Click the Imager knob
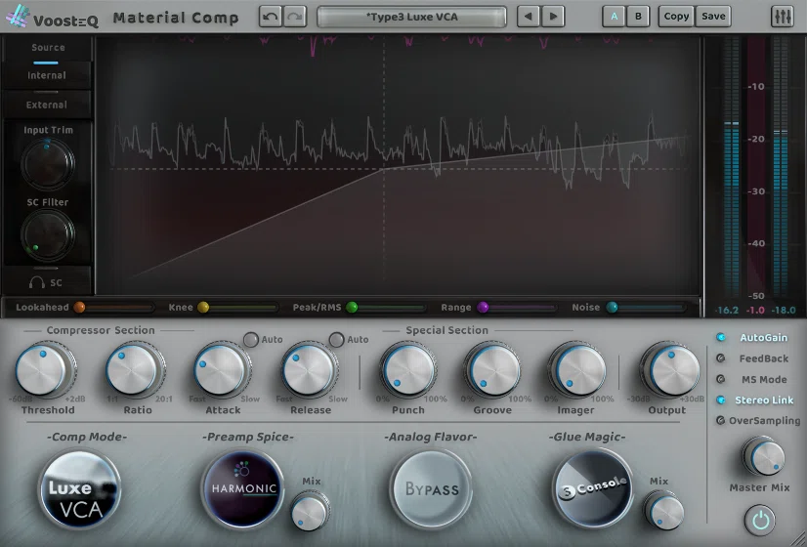 [x=576, y=370]
